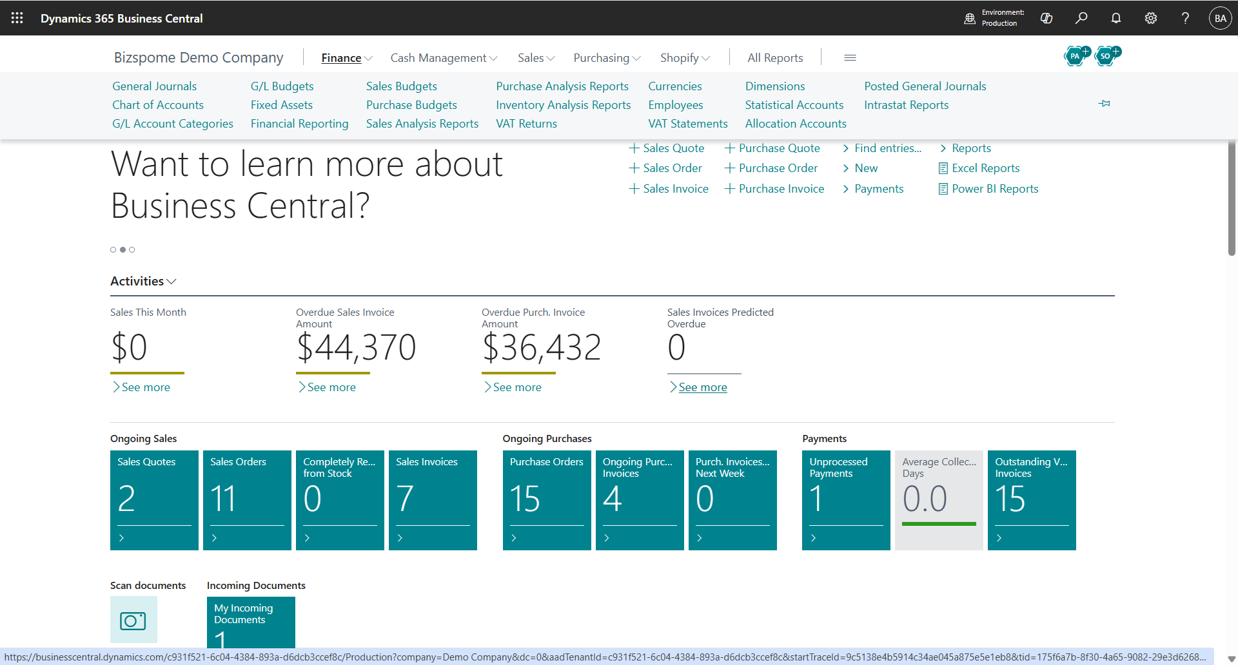1238x665 pixels.
Task: Open Completely Reserved from Stock tile
Action: 340,500
